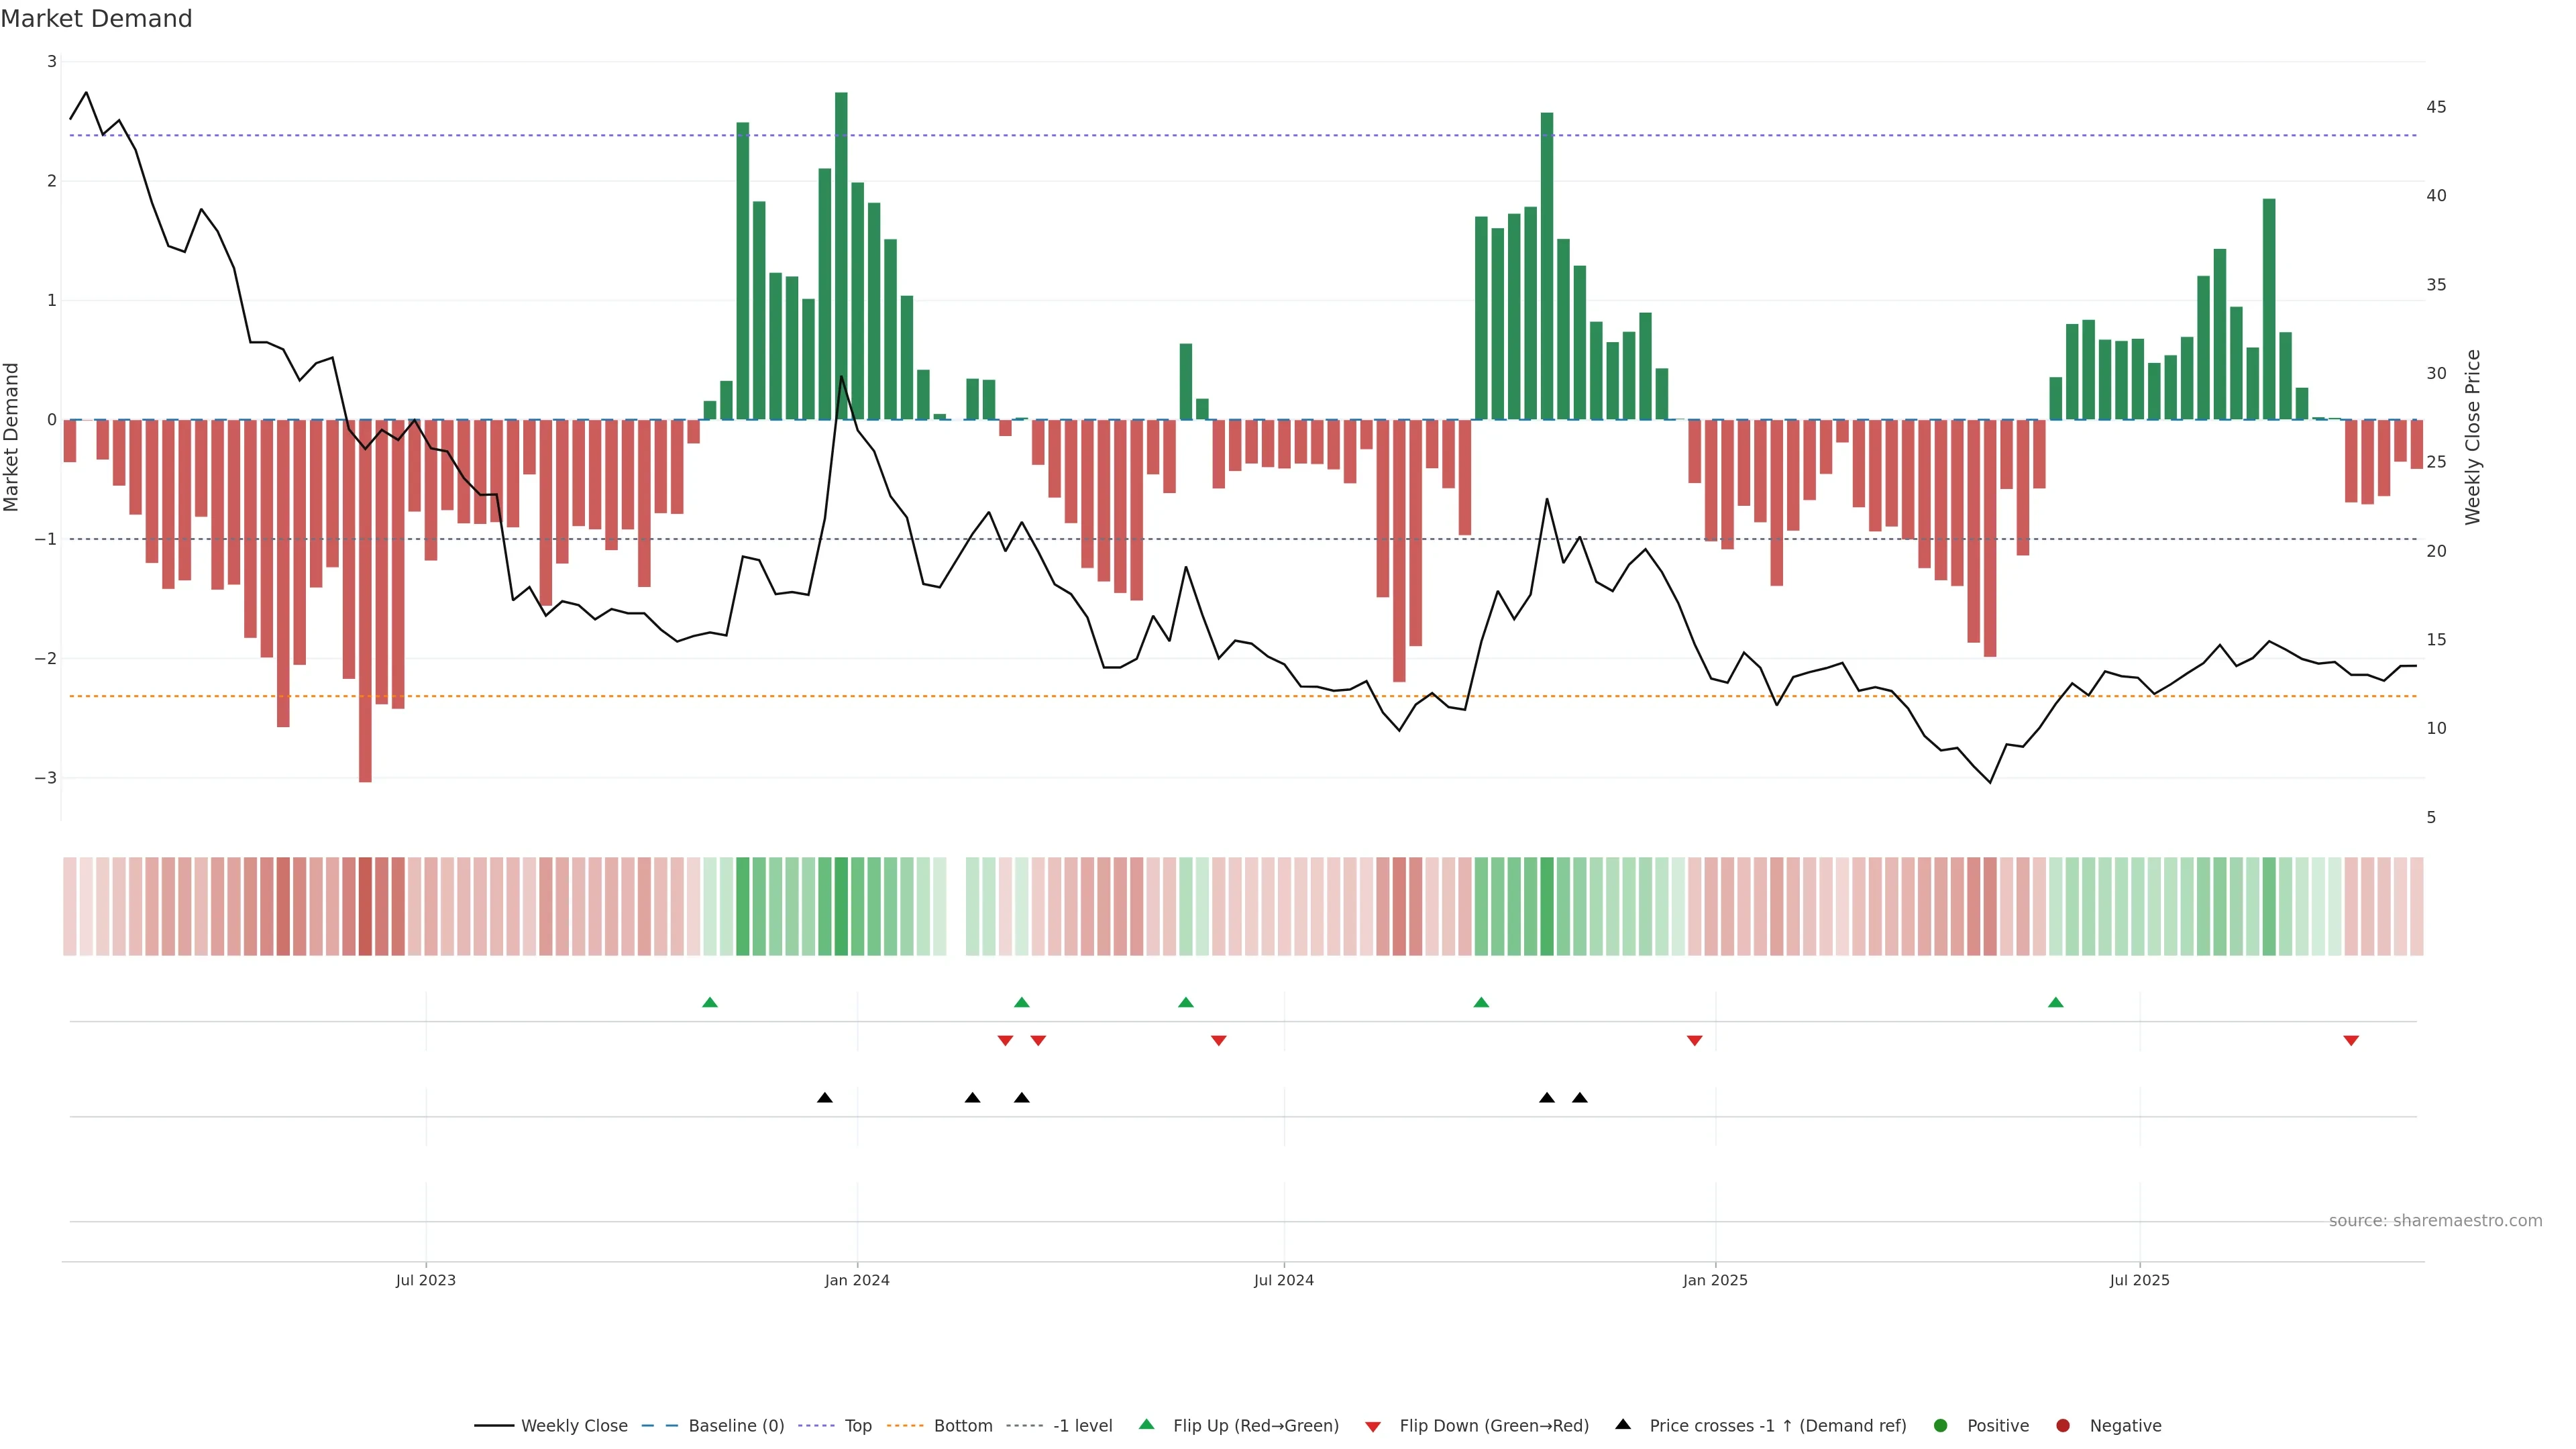Viewport: 2576px width, 1449px height.
Task: Click the Weekly Close Price axis title
Action: pos(2473,437)
